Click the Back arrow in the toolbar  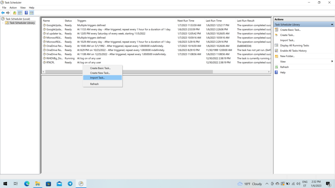3,13
